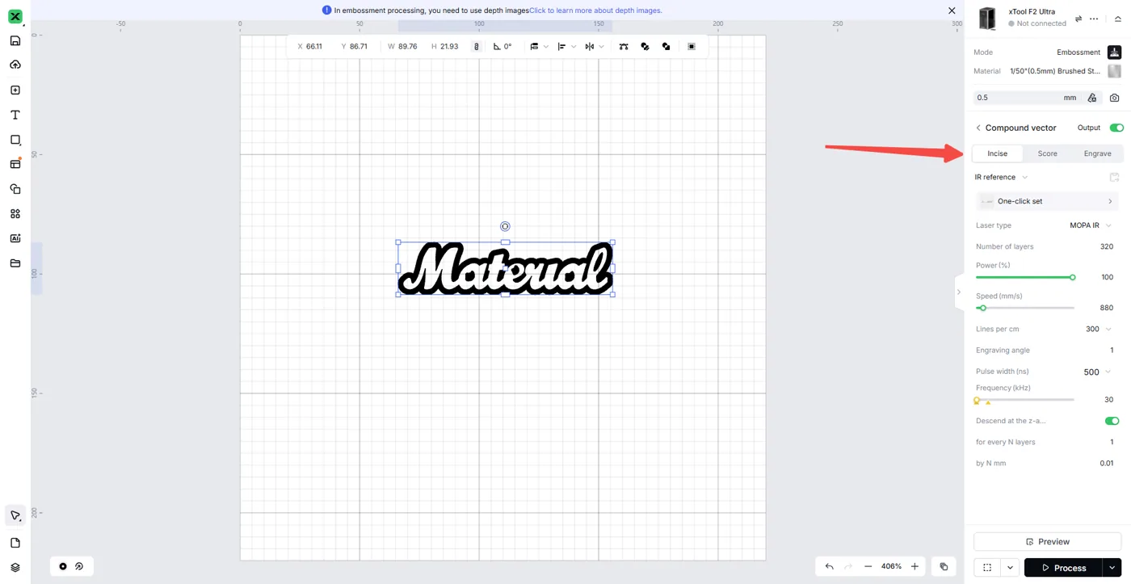Viewport: 1131px width, 584px height.
Task: Select the rectangle Shape tool
Action: [15, 140]
